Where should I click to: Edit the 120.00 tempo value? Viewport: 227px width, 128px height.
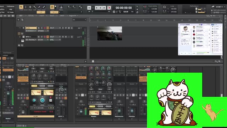pos(126,12)
